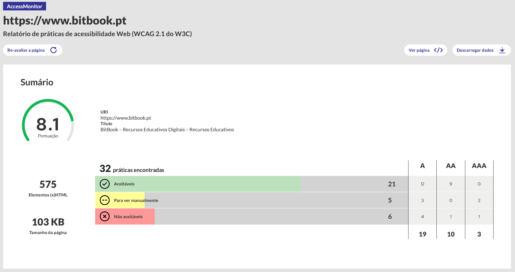This screenshot has height=272, width=515.
Task: Click the download arrow icon
Action: (502, 50)
